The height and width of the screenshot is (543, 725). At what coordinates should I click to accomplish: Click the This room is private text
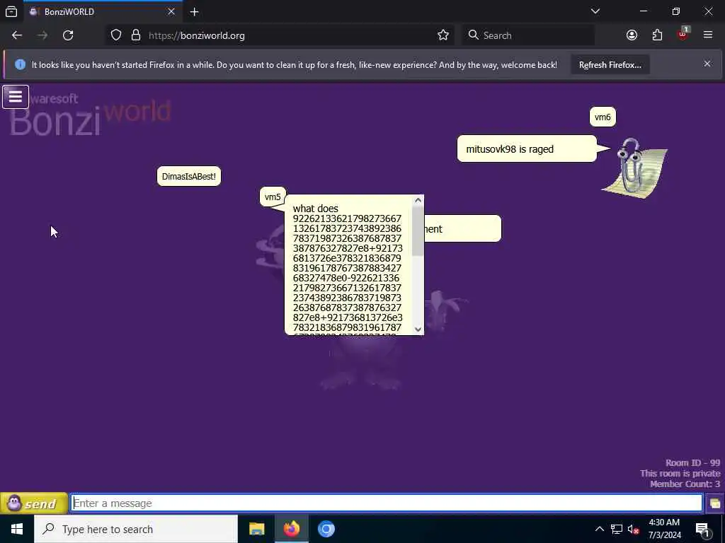point(680,473)
